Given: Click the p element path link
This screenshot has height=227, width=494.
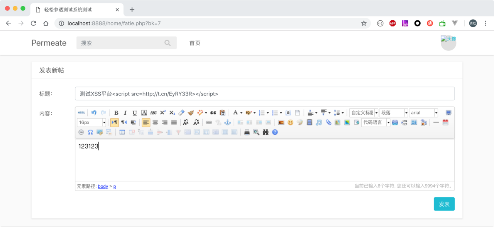Looking at the screenshot, I should [x=115, y=186].
